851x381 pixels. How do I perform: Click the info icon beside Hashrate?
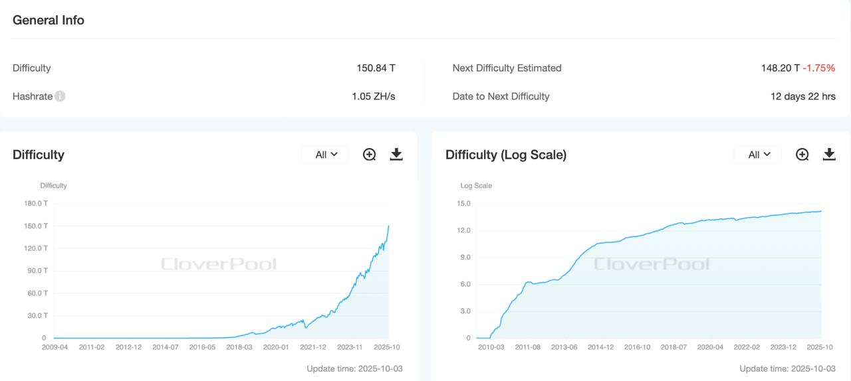point(60,96)
